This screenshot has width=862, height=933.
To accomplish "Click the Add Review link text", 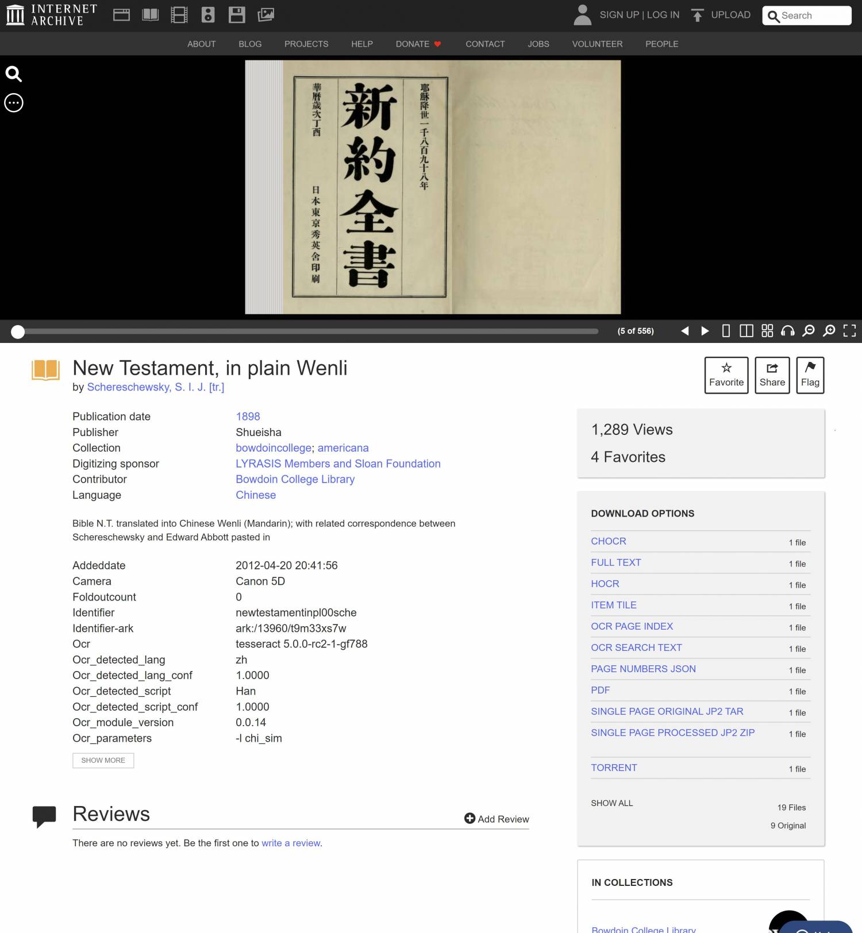I will pos(503,819).
